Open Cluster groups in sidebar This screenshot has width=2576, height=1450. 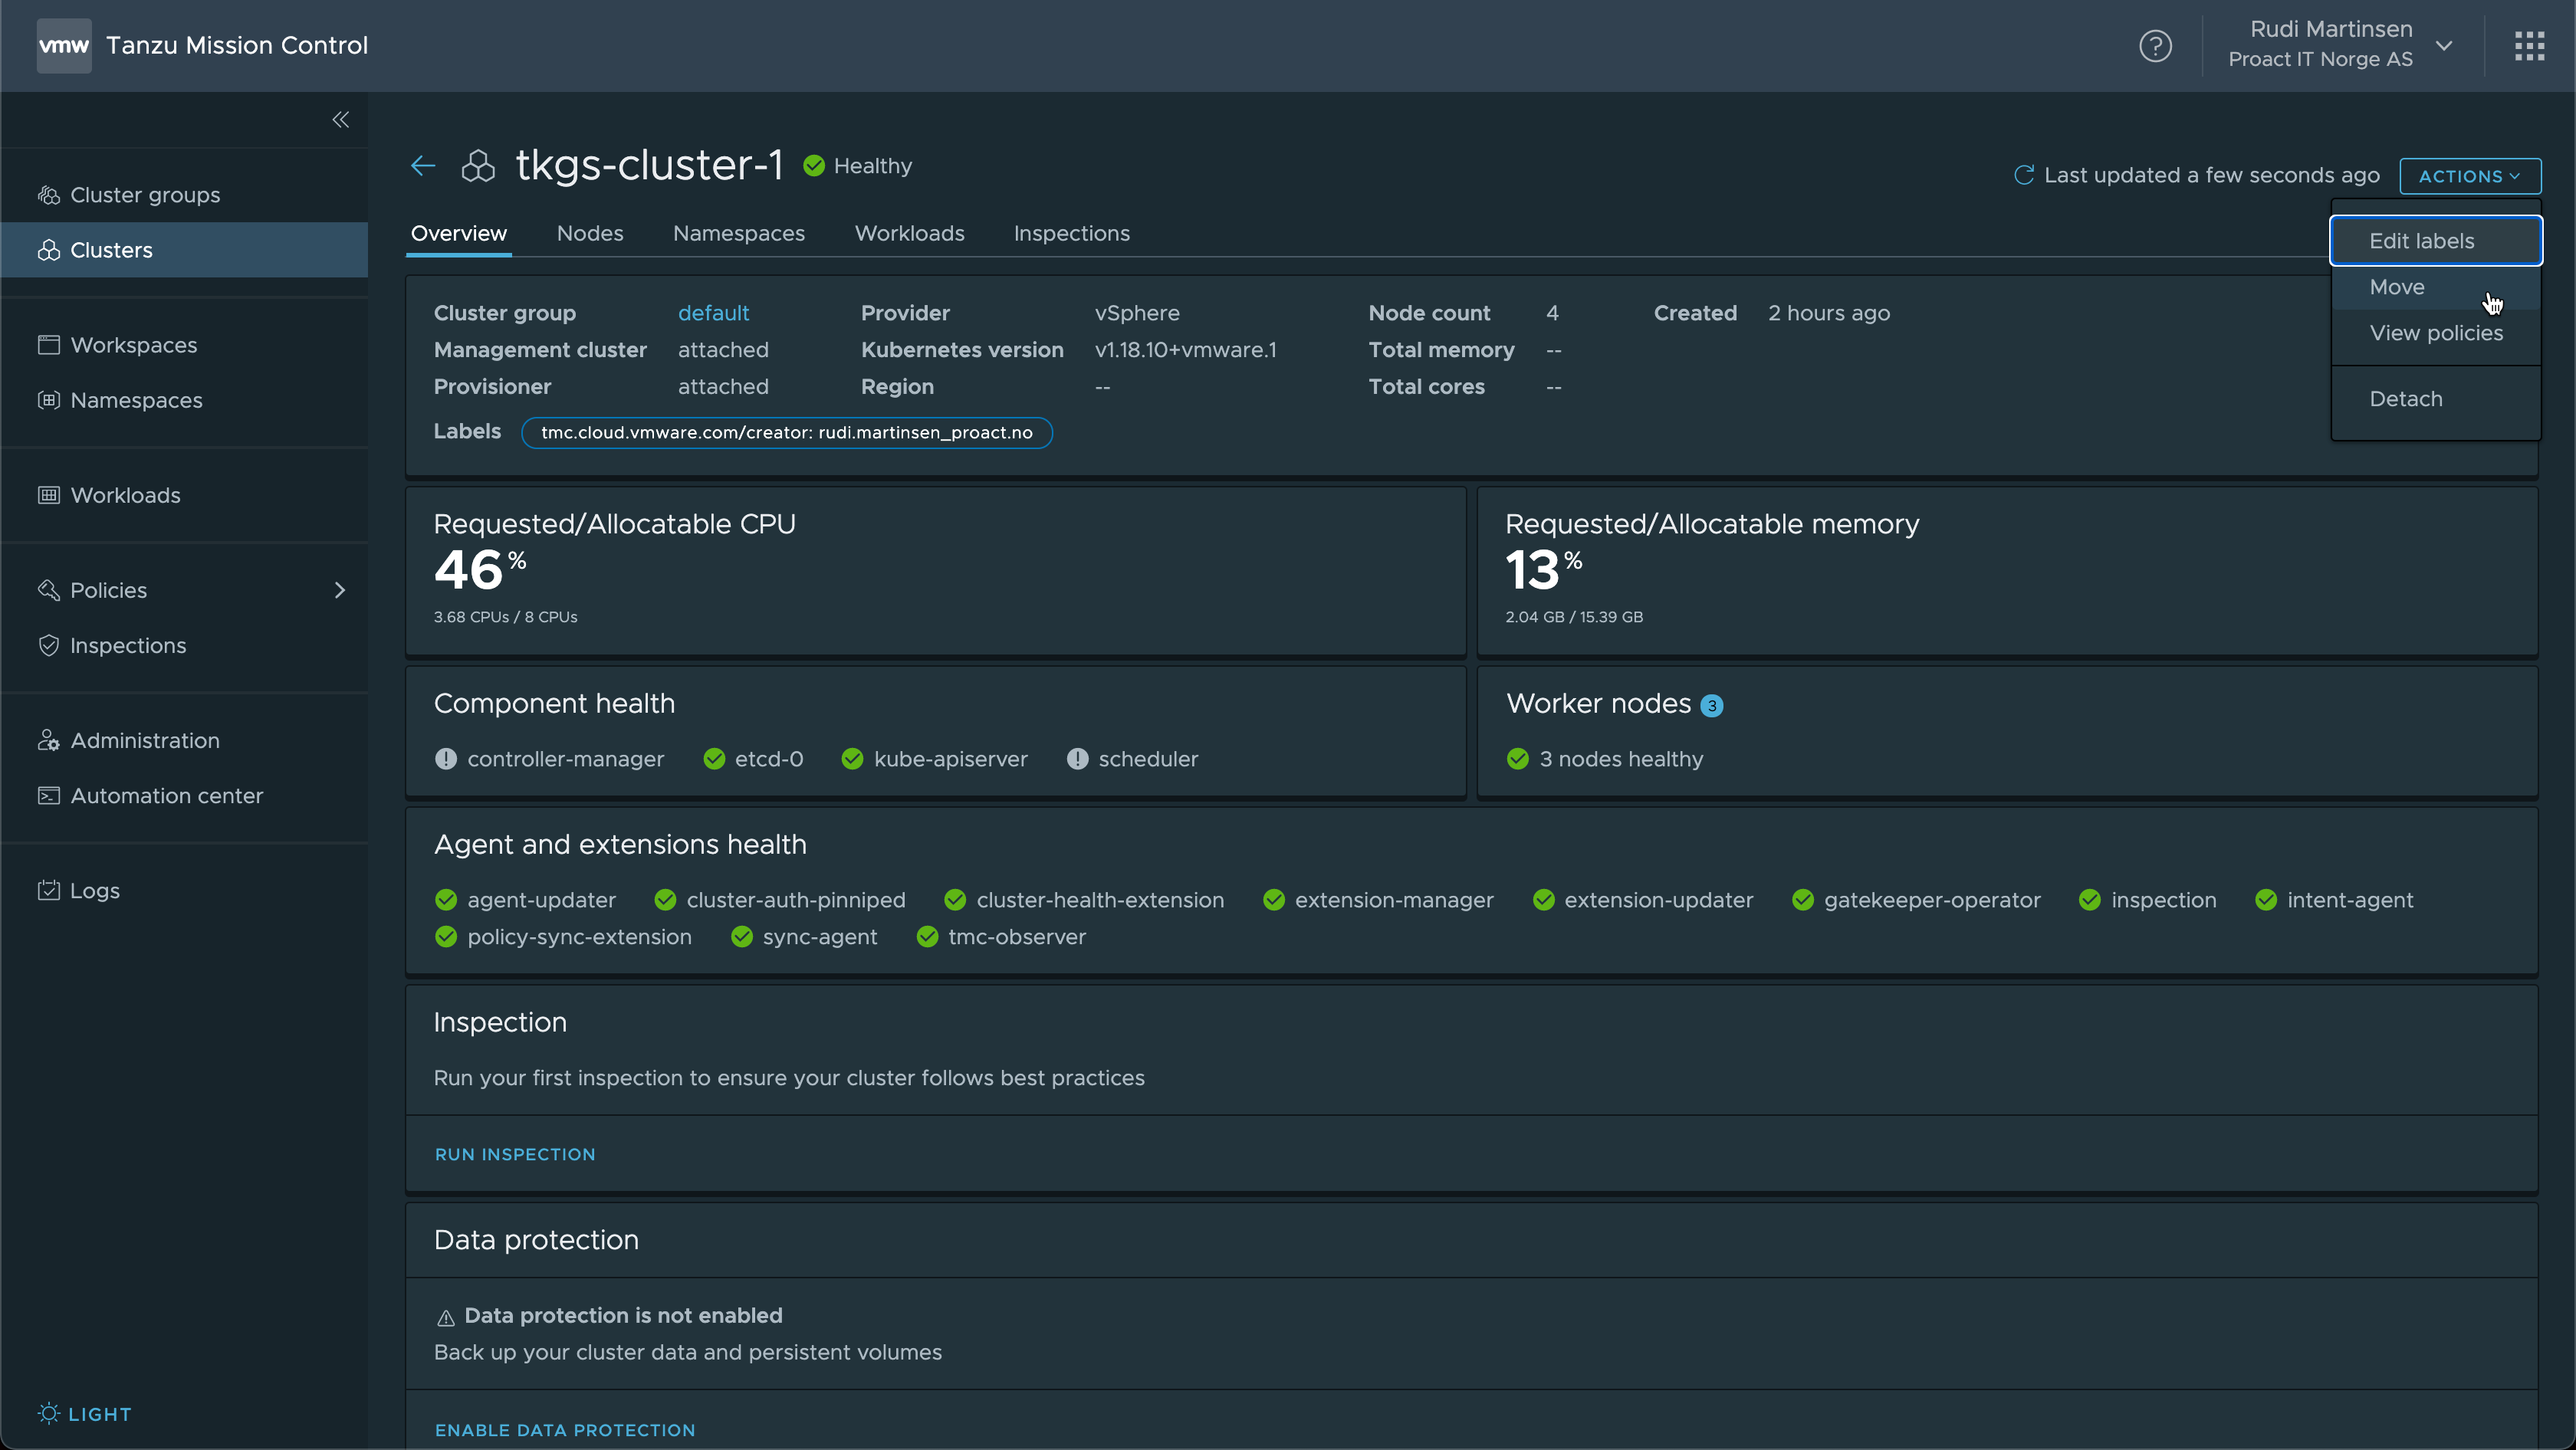pos(184,195)
